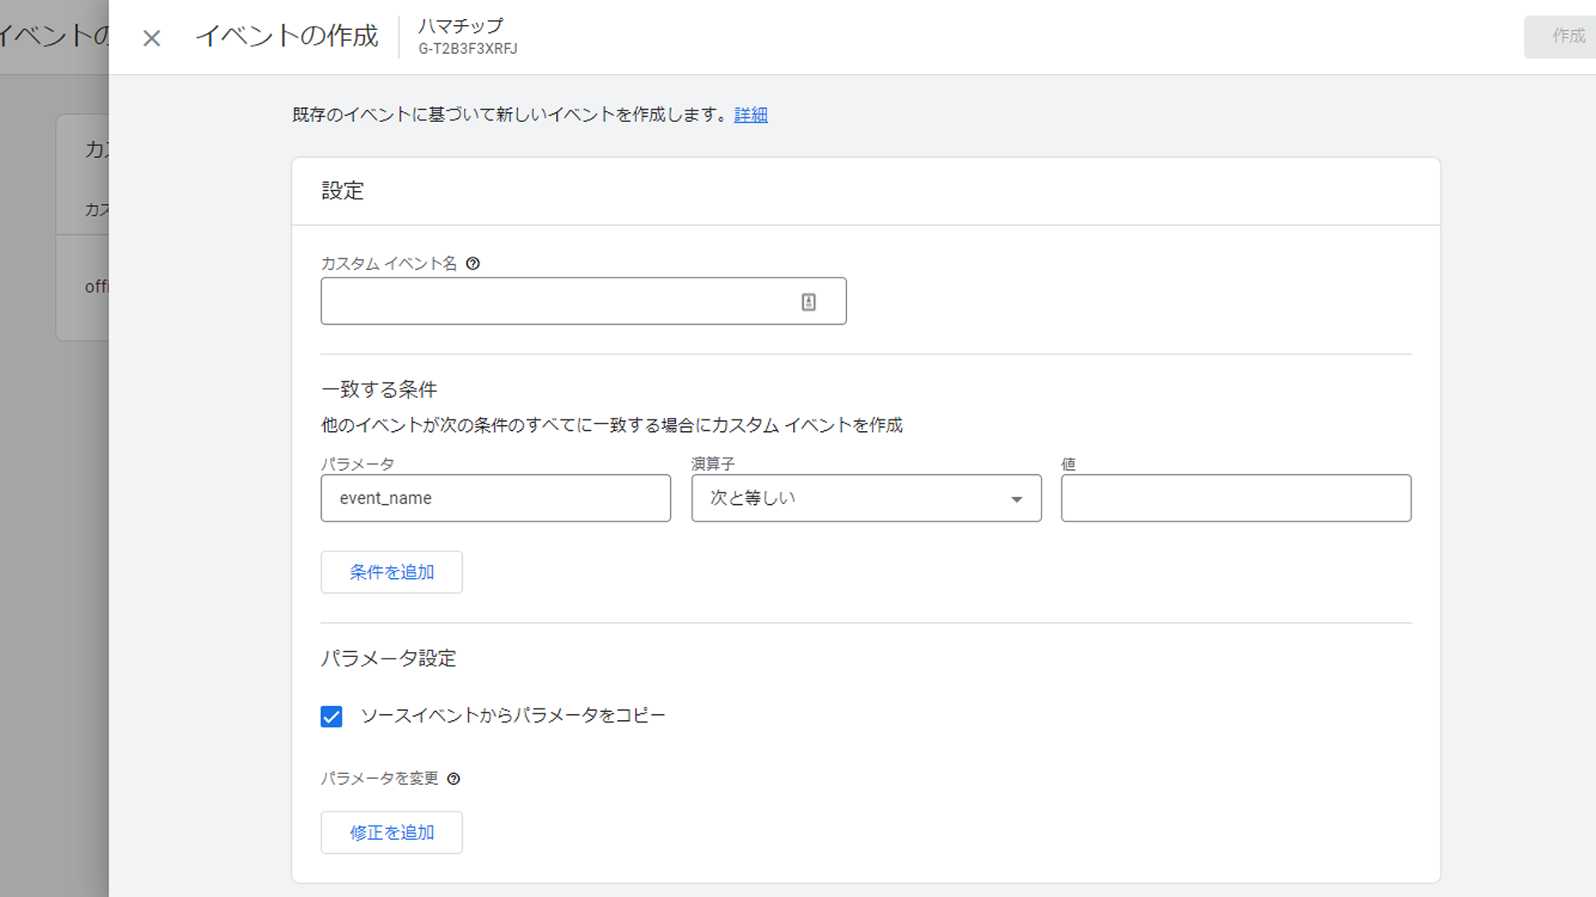Select the event_name parameter field

[495, 498]
